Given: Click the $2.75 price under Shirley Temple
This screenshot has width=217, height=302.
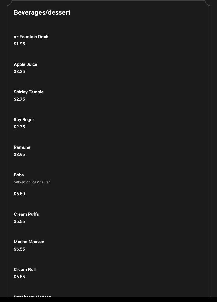Looking at the screenshot, I should [x=19, y=99].
